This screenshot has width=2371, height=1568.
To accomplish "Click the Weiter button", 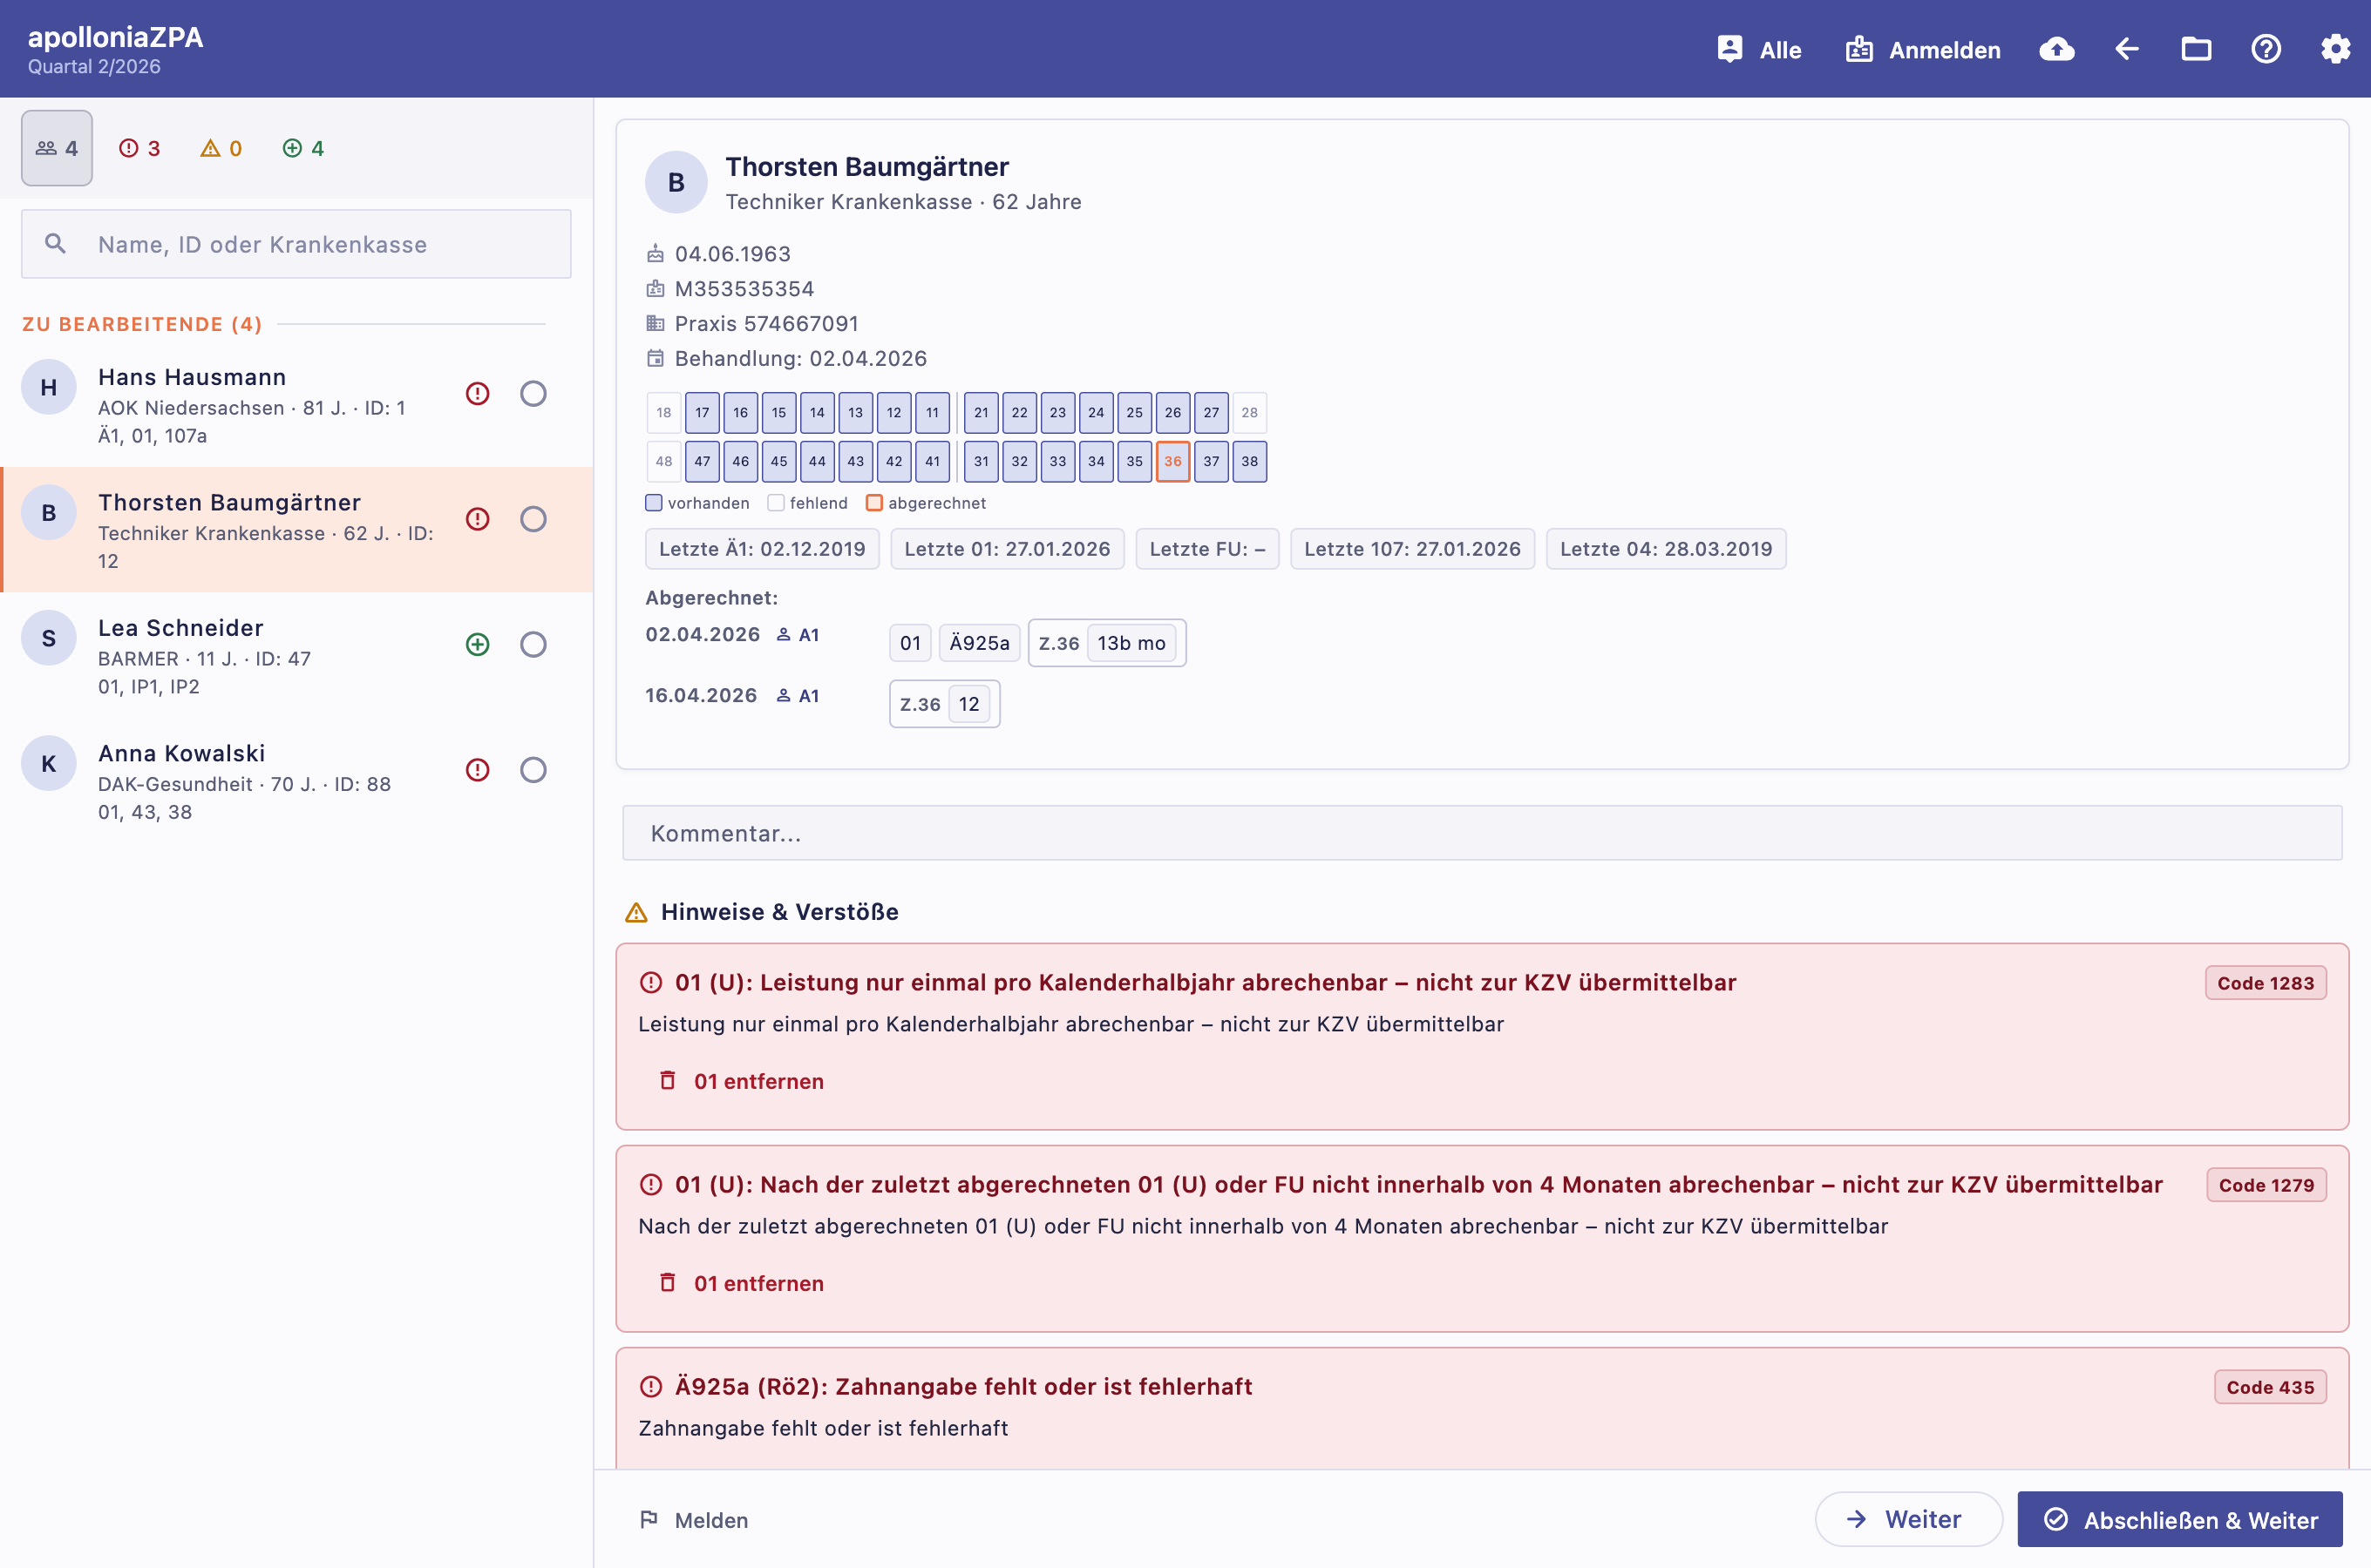I will 1908,1520.
